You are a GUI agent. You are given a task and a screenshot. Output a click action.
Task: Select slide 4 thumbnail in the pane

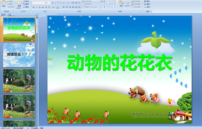[19, 107]
